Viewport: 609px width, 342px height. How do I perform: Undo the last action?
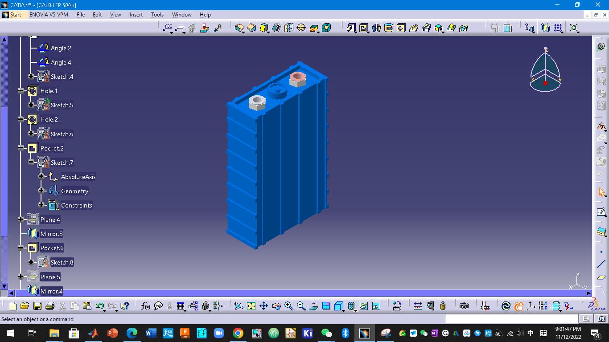pyautogui.click(x=100, y=306)
